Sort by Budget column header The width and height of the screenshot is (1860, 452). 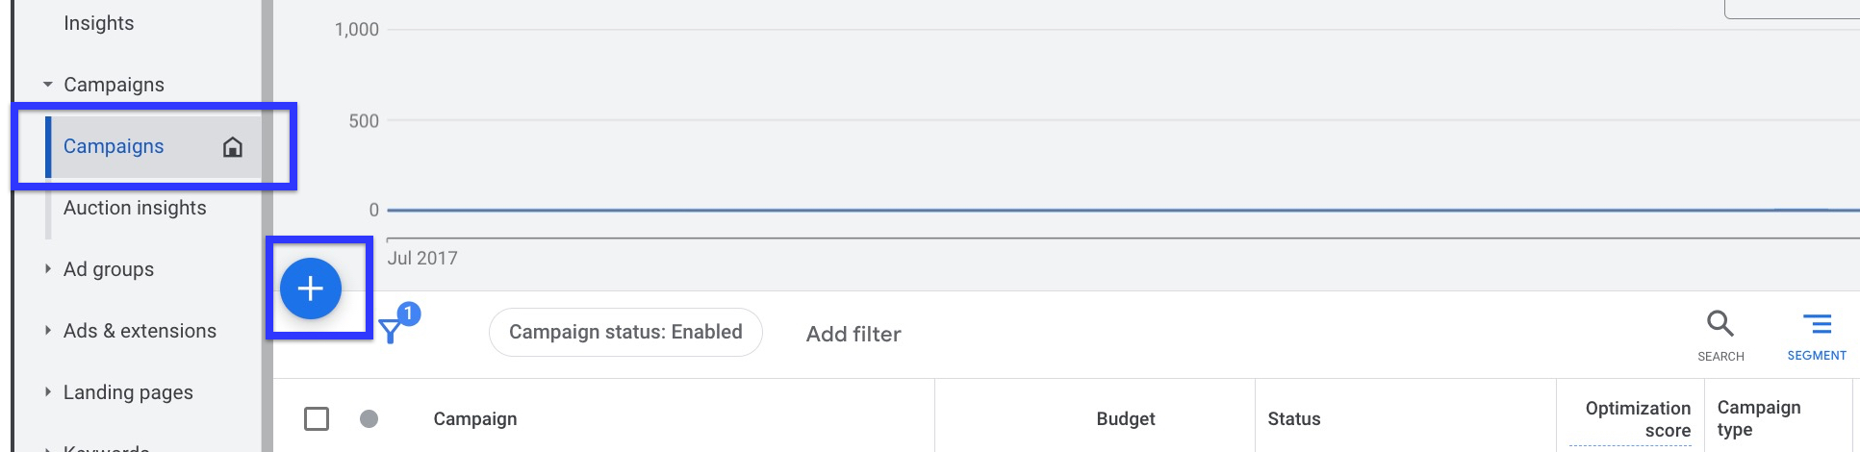point(1126,418)
